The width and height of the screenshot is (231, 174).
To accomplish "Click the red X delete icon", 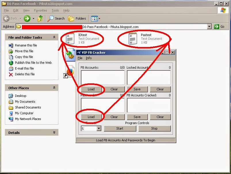I will [x=11, y=74].
